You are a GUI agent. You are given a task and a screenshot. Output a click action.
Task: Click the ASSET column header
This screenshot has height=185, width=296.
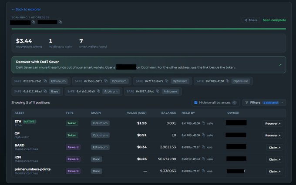pos(19,112)
